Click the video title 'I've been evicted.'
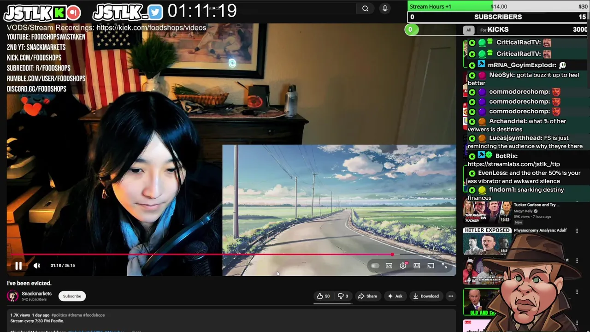 [29, 283]
